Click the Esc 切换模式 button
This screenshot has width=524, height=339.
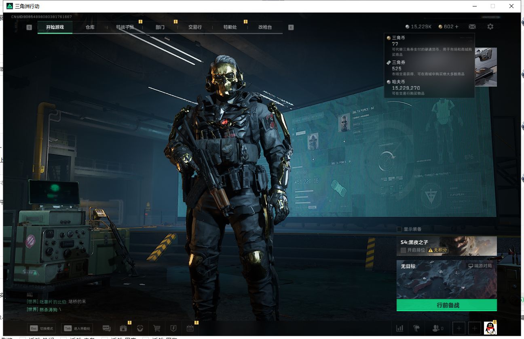tap(41, 328)
